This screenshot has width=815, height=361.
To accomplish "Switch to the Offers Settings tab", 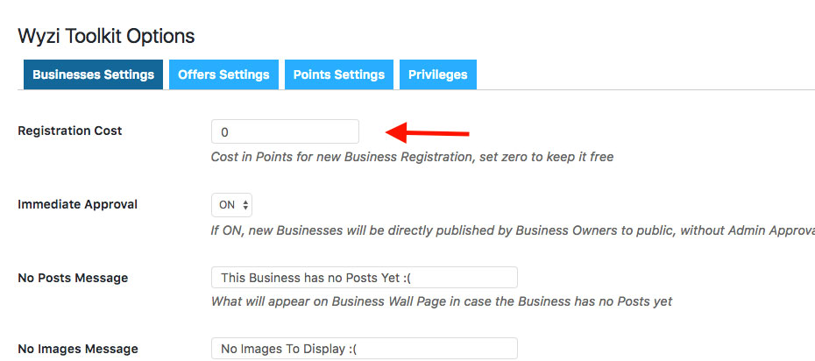I will (x=223, y=74).
